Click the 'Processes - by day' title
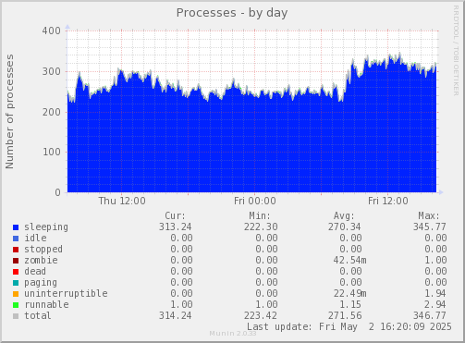The width and height of the screenshot is (465, 343). coord(232,13)
